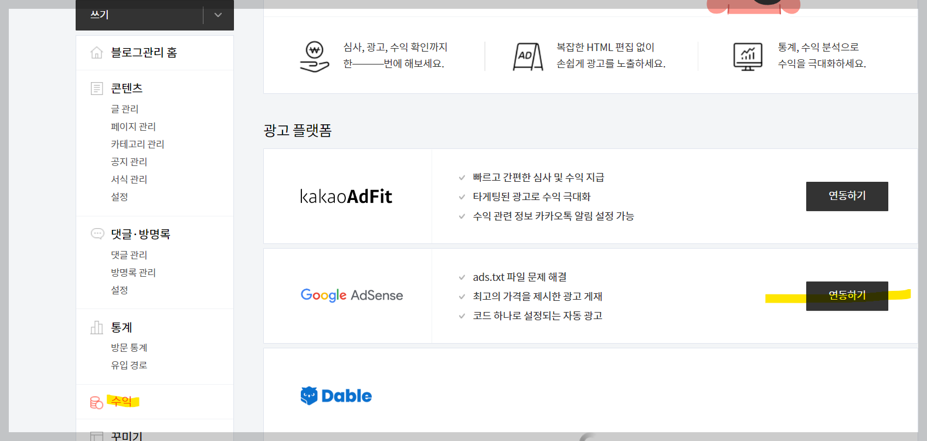The height and width of the screenshot is (441, 927).
Task: View 유입 경로 statistics
Action: [129, 365]
